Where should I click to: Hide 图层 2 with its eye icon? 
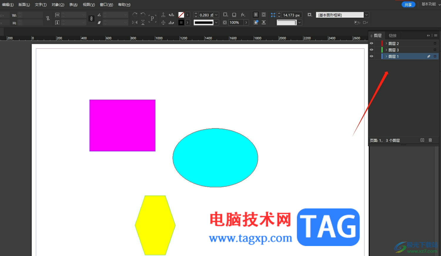pos(371,43)
